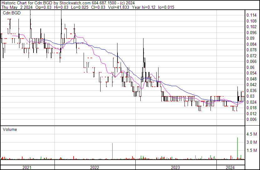Click the 4.5 M volume axis label
The width and height of the screenshot is (260, 170).
(x=252, y=134)
